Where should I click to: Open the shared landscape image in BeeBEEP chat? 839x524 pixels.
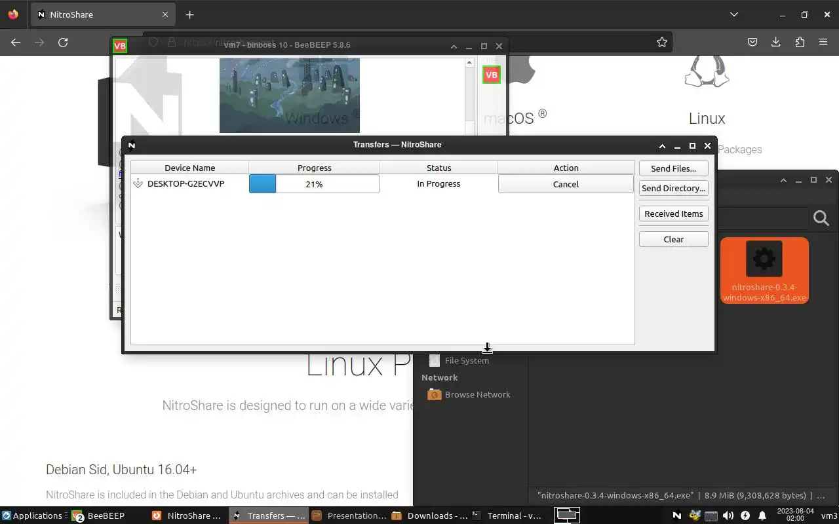point(290,96)
